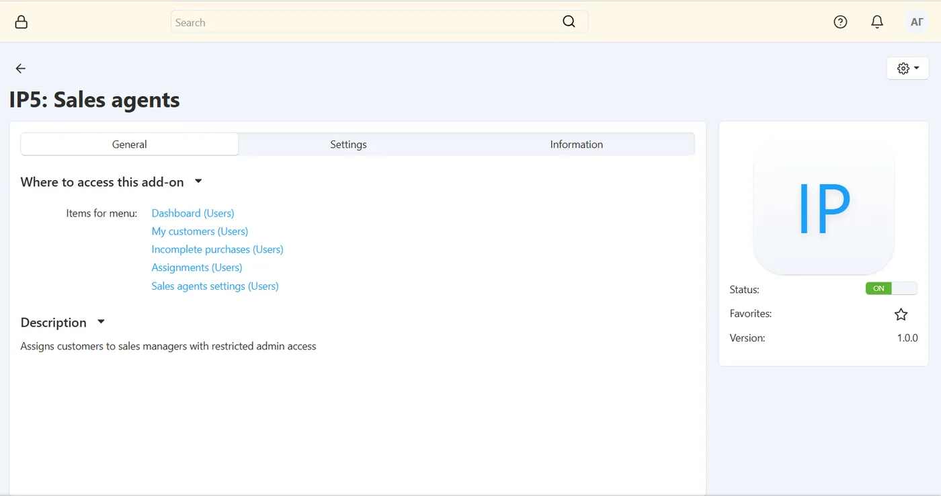Open the help question mark icon
This screenshot has width=941, height=496.
840,22
